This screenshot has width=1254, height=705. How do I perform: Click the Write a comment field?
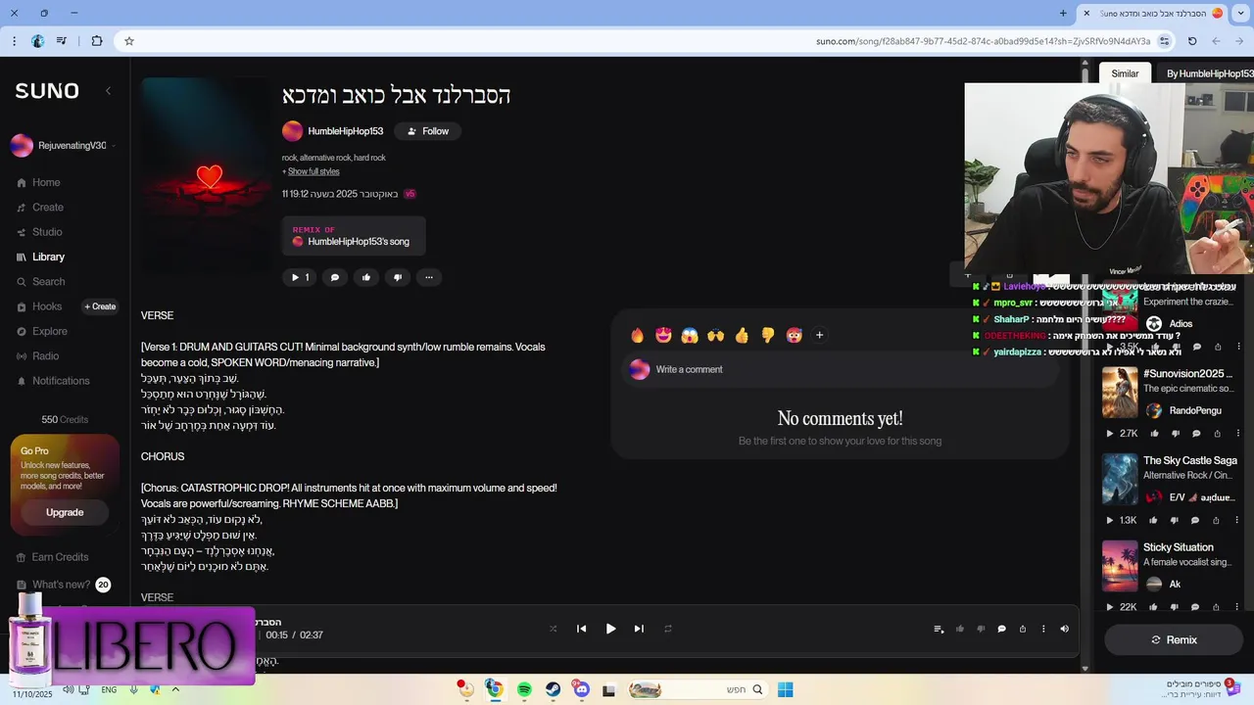click(843, 369)
